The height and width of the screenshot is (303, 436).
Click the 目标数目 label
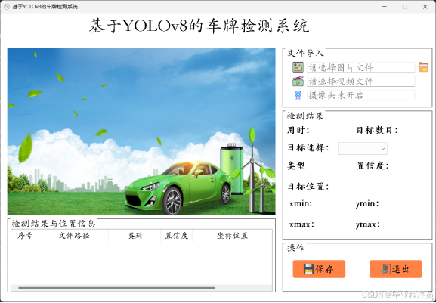pos(377,131)
